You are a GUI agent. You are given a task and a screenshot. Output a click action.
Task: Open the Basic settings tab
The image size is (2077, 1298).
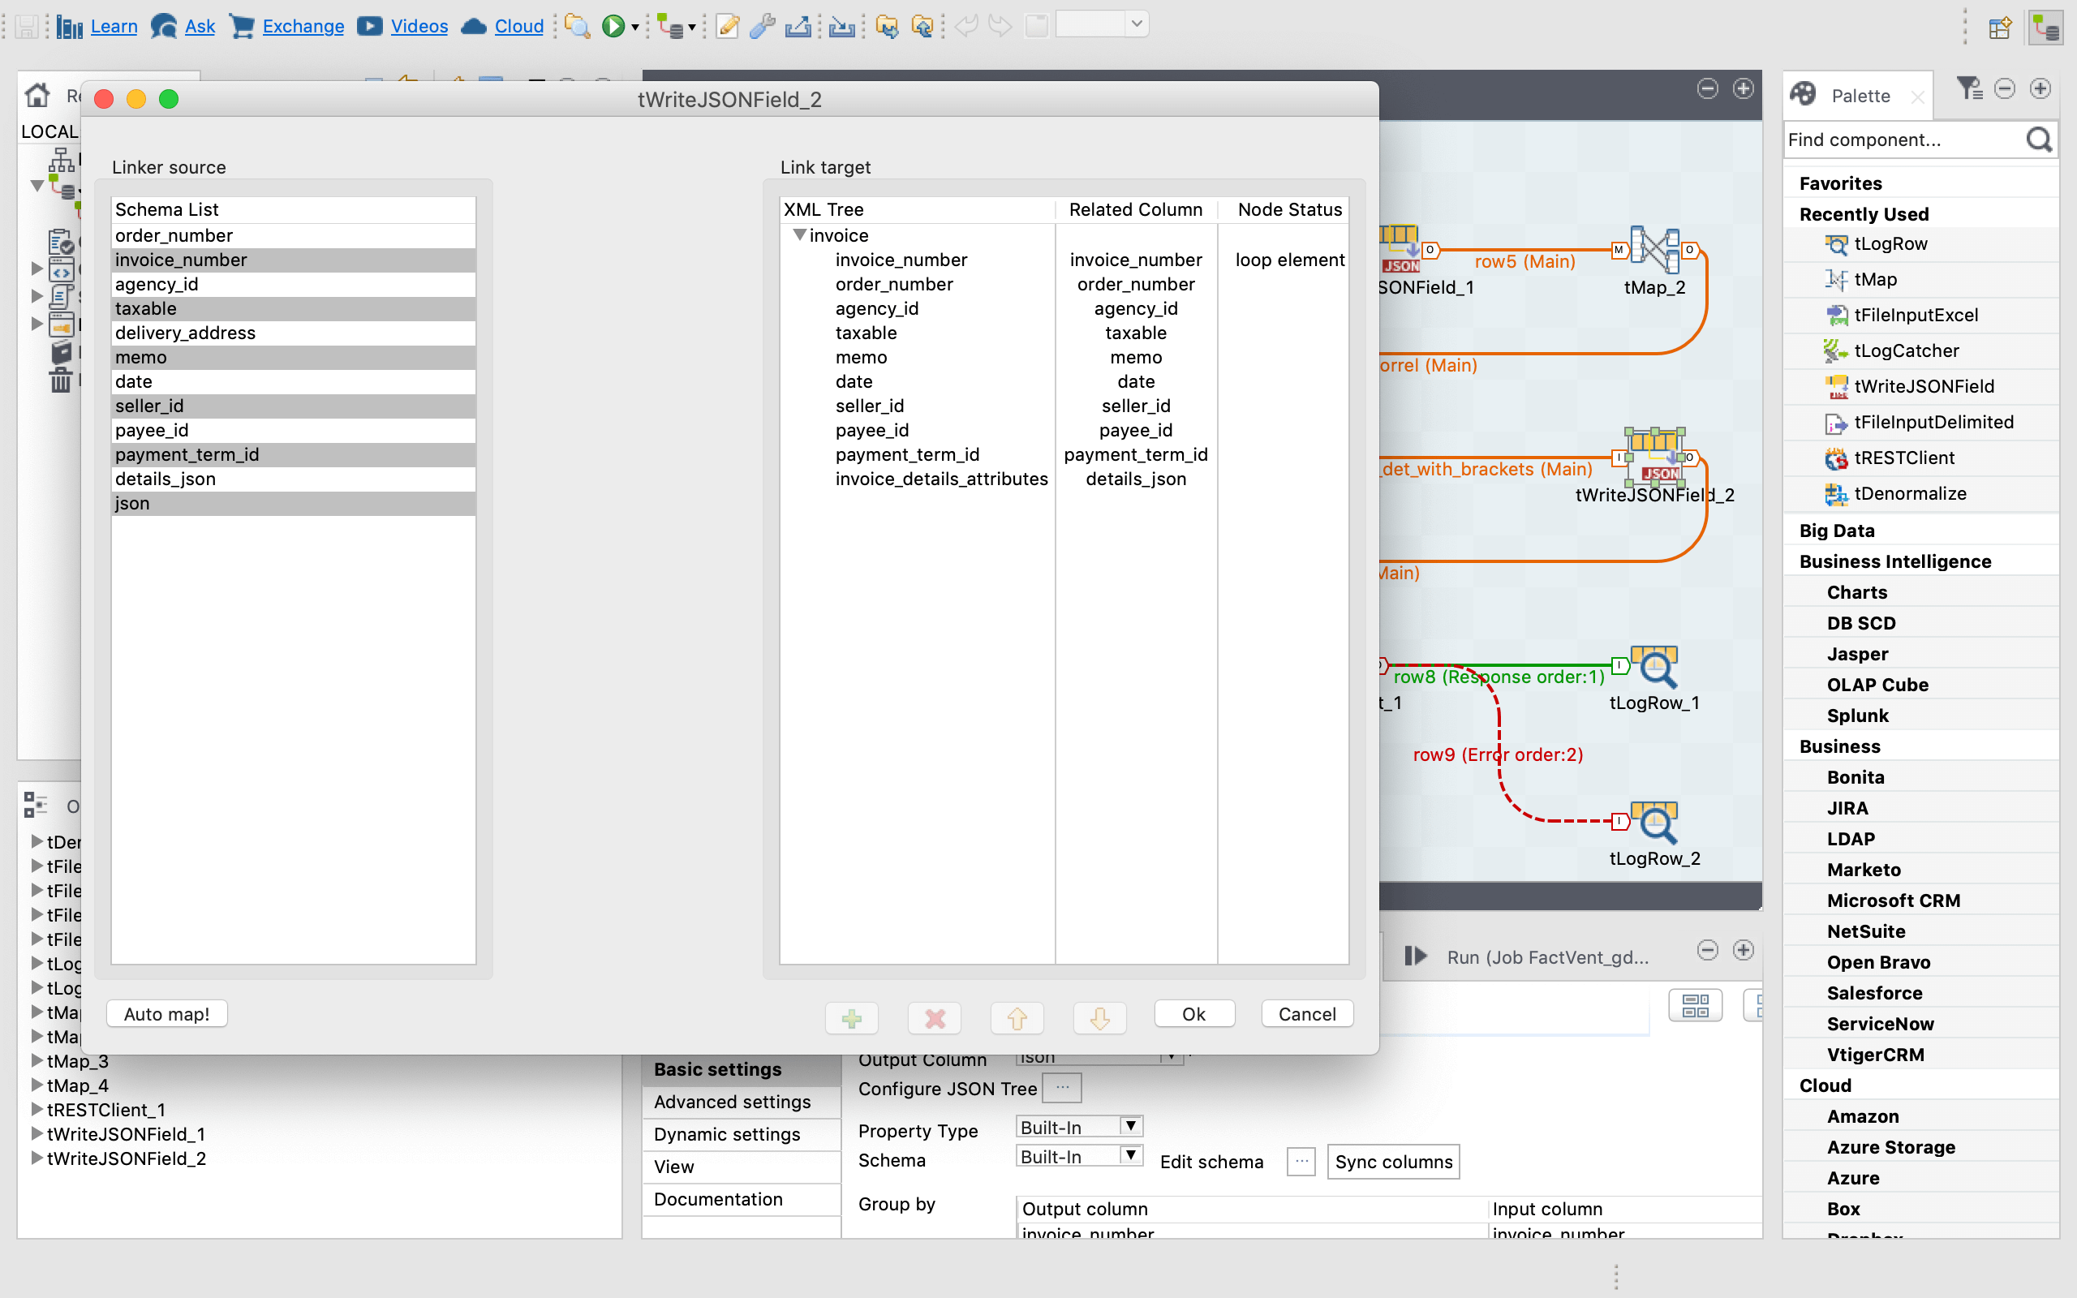point(742,1070)
